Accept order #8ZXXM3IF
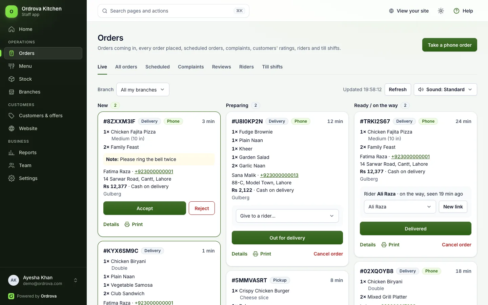Screen dimensions: 488x305 tap(145, 208)
